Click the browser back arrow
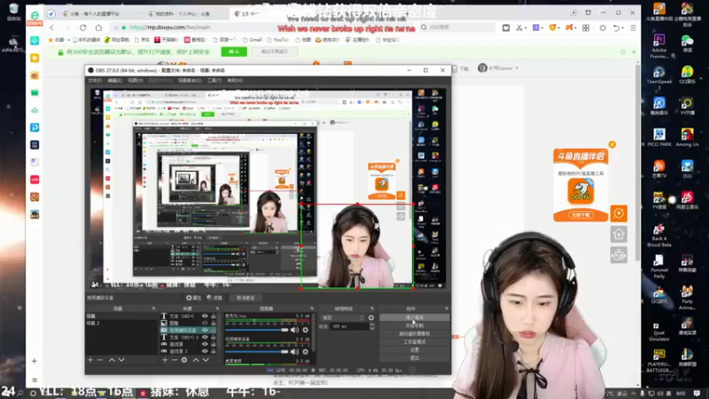 (x=52, y=27)
